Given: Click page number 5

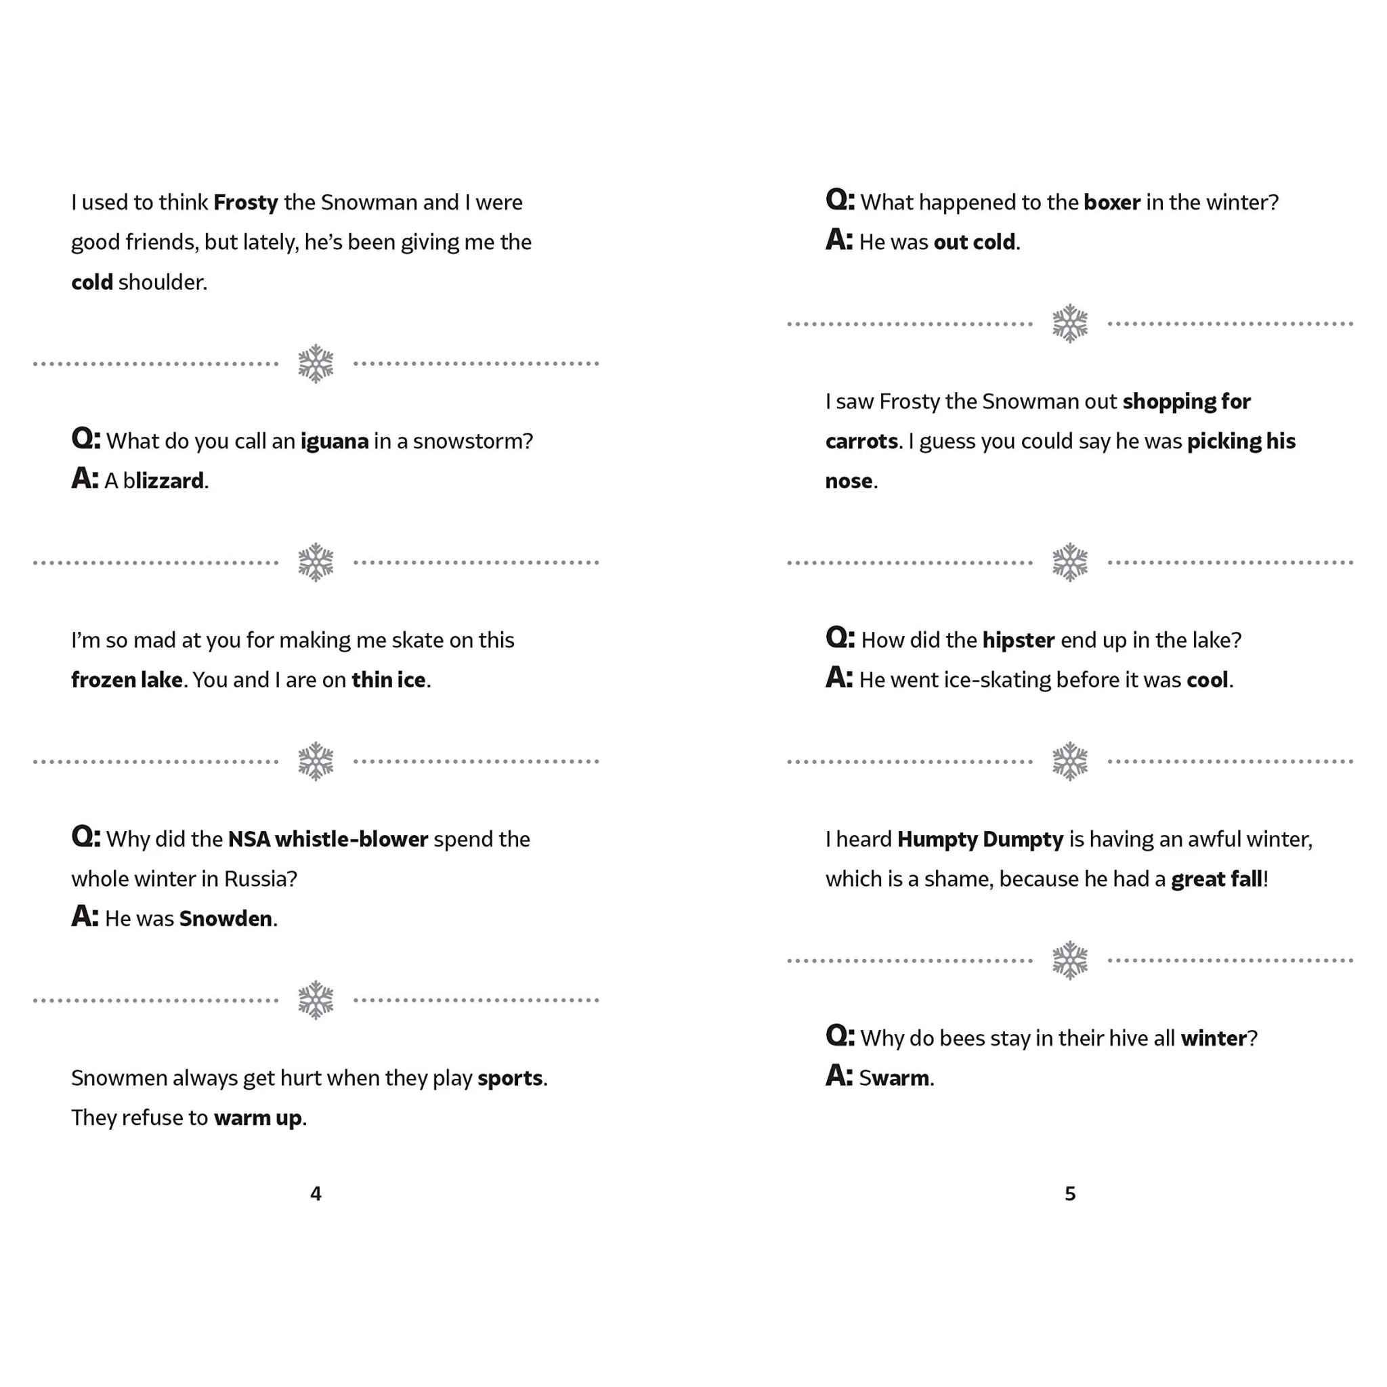Looking at the screenshot, I should point(1071,1194).
